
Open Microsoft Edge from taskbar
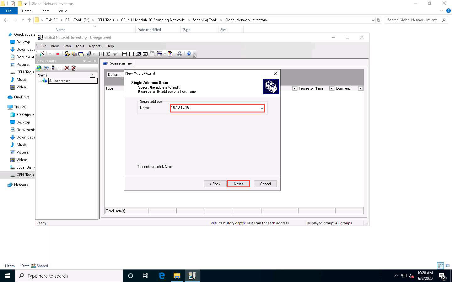point(162,276)
